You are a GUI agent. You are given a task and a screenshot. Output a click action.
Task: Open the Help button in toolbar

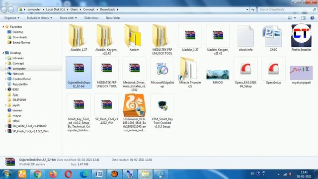pos(312,18)
